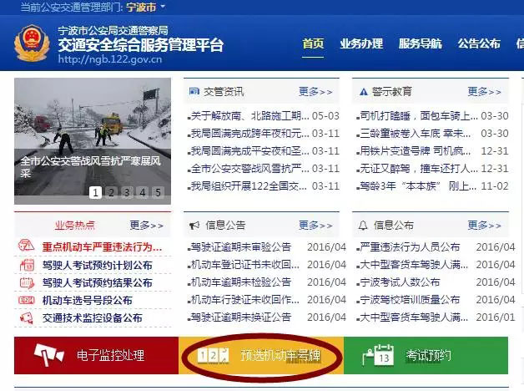Open 宁波驾校培训质量公布
The height and width of the screenshot is (391, 524).
pos(410,300)
